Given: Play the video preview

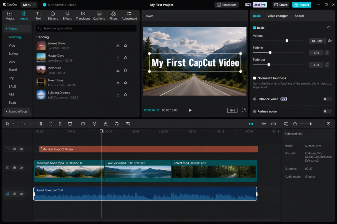Looking at the screenshot, I should (x=190, y=110).
